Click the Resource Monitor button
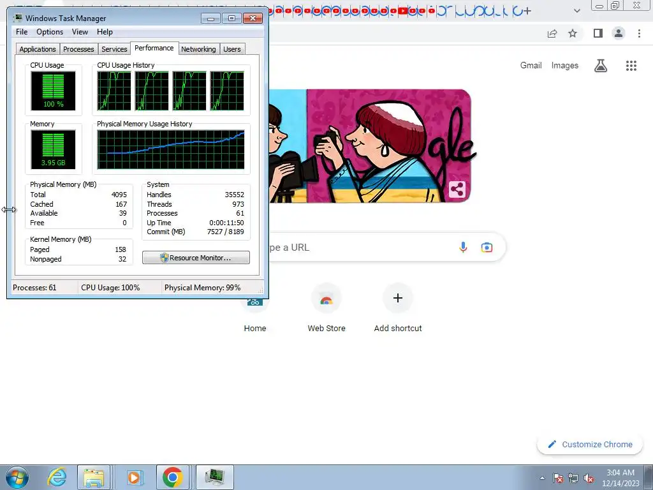653x490 pixels. 196,258
